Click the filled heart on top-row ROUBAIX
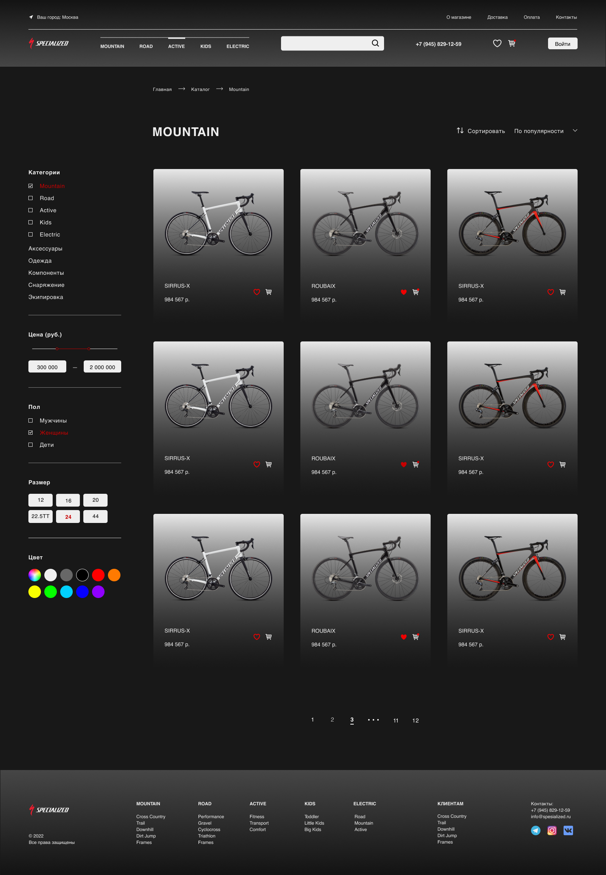The image size is (606, 875). point(404,292)
